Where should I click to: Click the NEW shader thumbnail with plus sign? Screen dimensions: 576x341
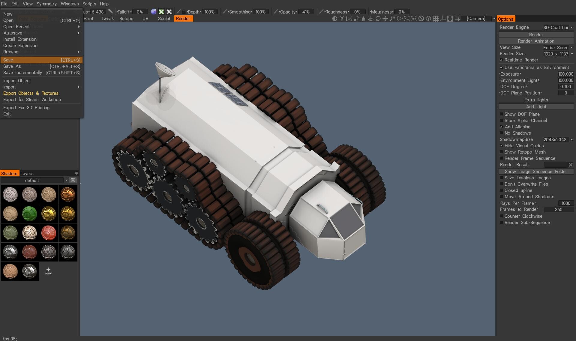click(x=48, y=271)
